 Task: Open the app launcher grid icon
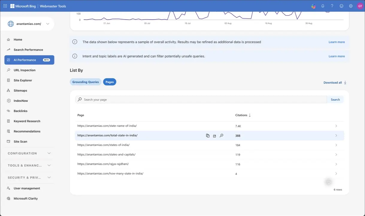pyautogui.click(x=5, y=6)
